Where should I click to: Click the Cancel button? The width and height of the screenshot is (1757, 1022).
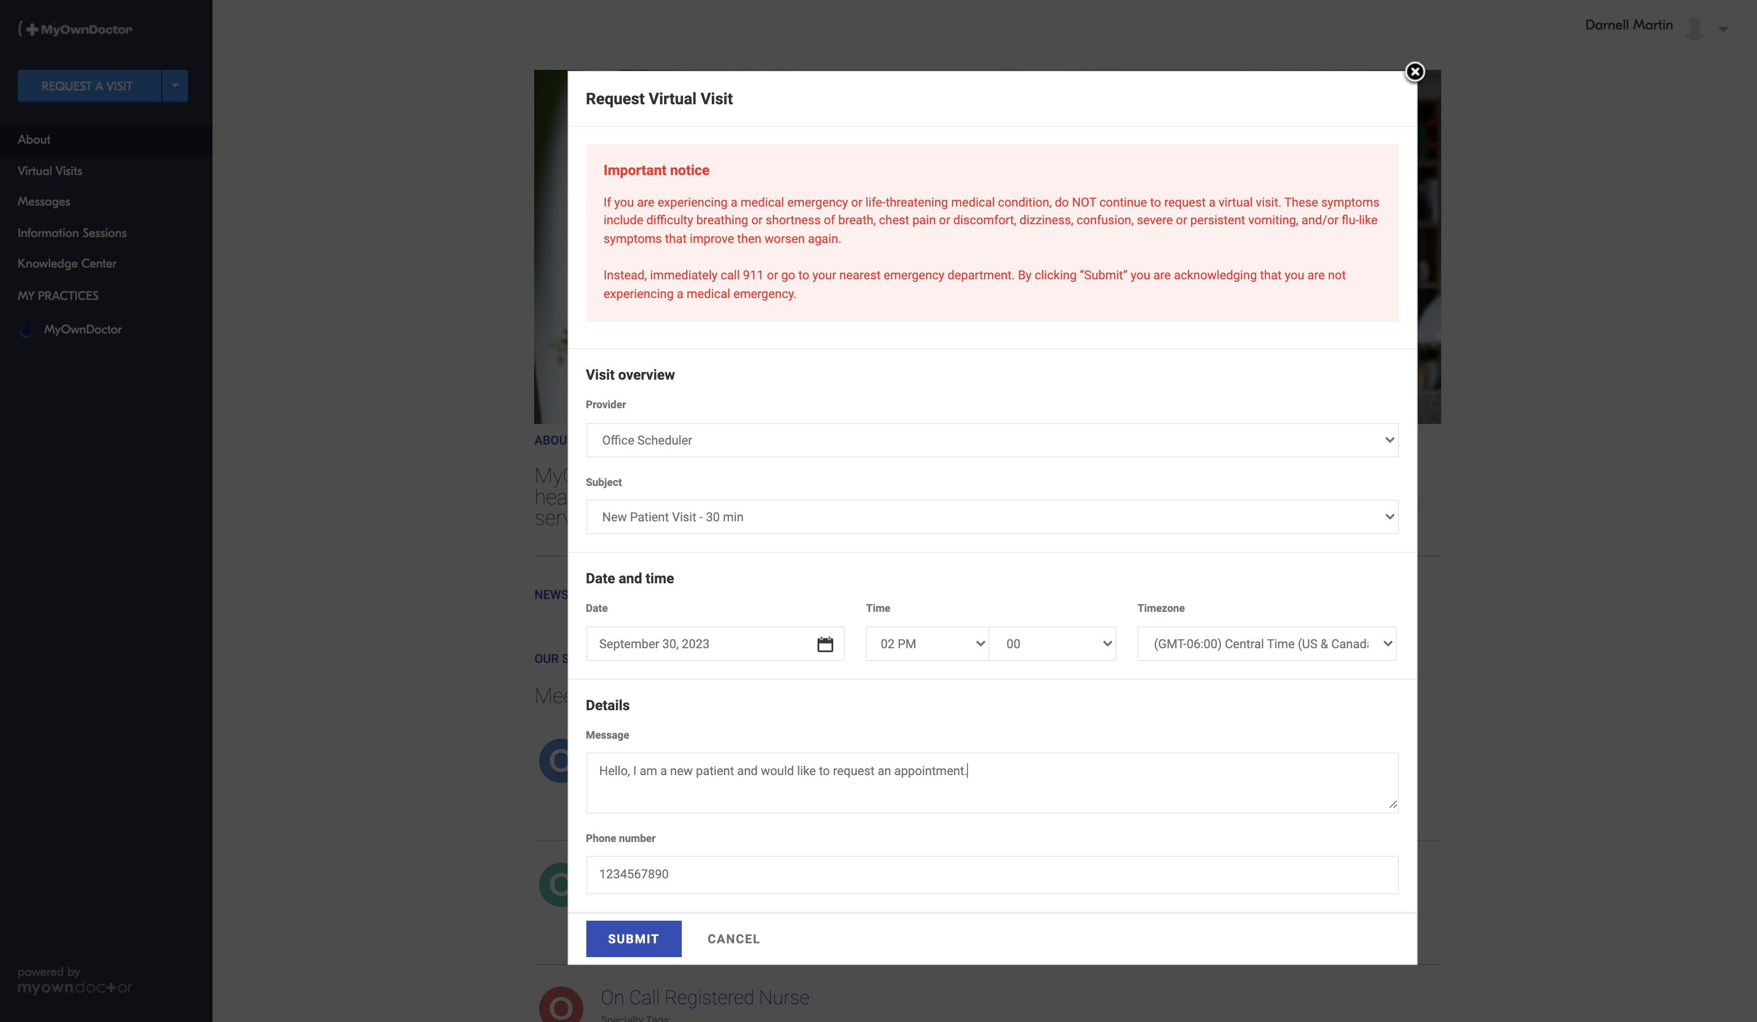point(733,938)
